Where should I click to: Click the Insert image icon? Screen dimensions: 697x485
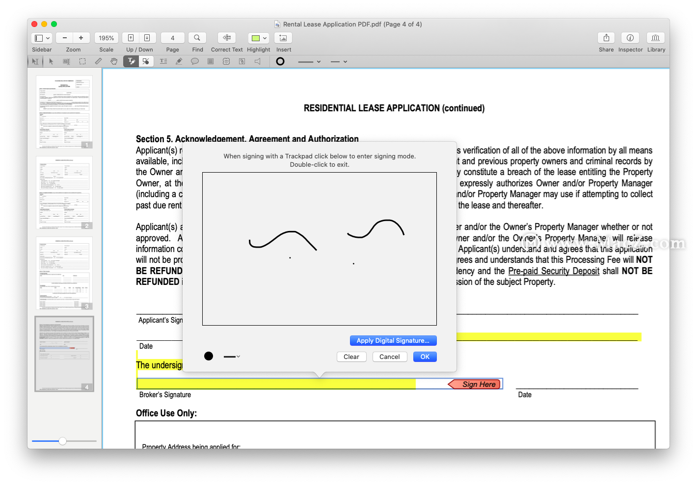283,38
